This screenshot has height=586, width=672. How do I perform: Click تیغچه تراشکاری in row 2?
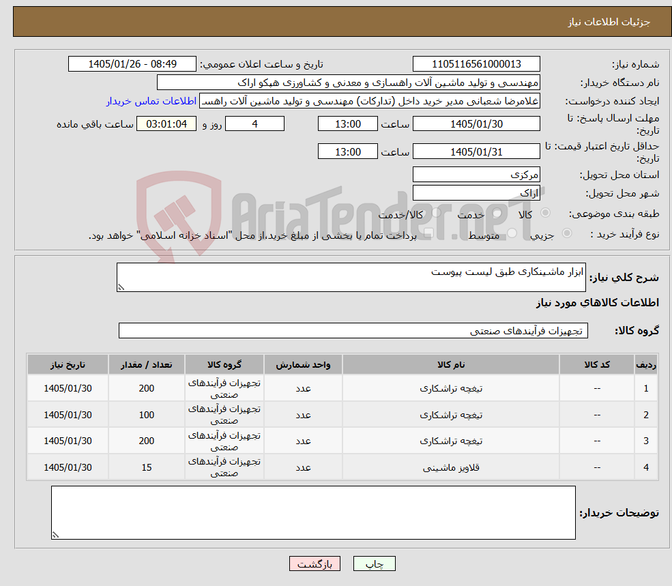point(451,415)
